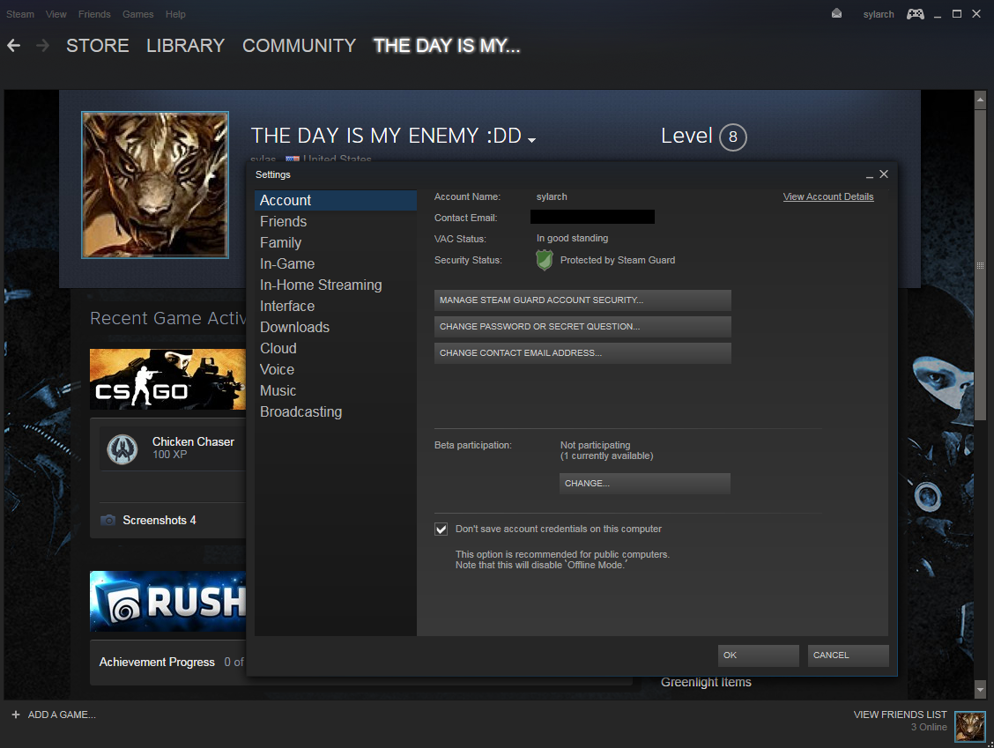Viewport: 994px width, 748px height.
Task: Select Account in Settings sidebar
Action: [336, 200]
